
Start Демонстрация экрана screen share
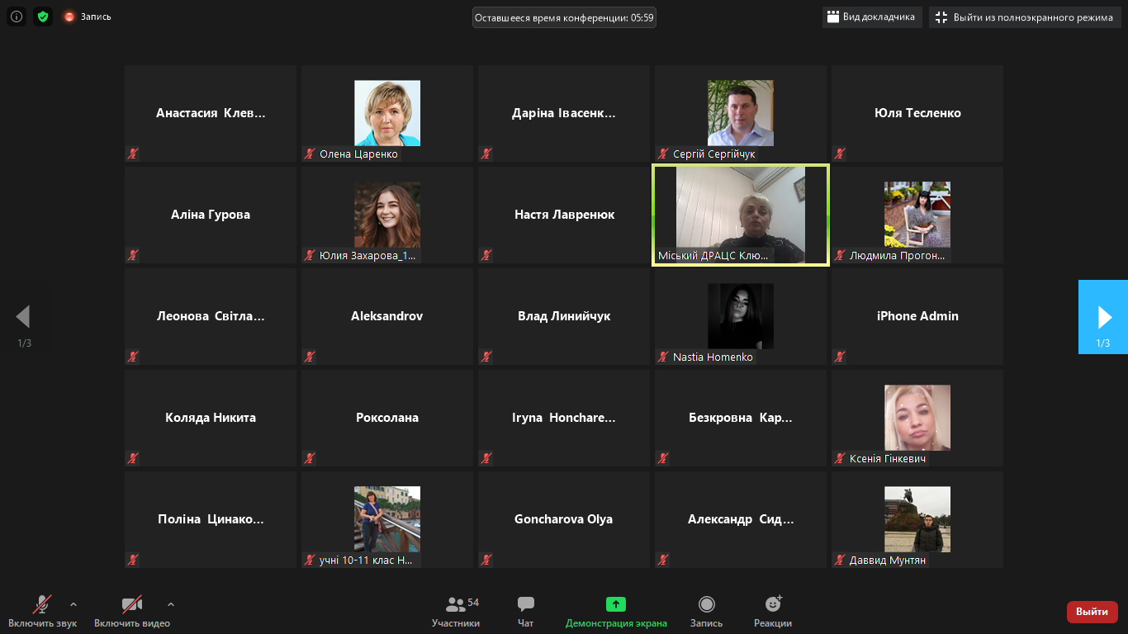point(616,612)
